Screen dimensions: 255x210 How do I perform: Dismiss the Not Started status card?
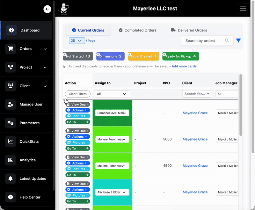pos(65,54)
